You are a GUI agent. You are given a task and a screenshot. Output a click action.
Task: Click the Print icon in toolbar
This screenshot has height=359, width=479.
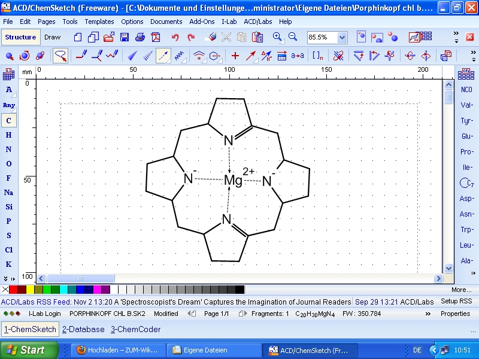pyautogui.click(x=140, y=37)
